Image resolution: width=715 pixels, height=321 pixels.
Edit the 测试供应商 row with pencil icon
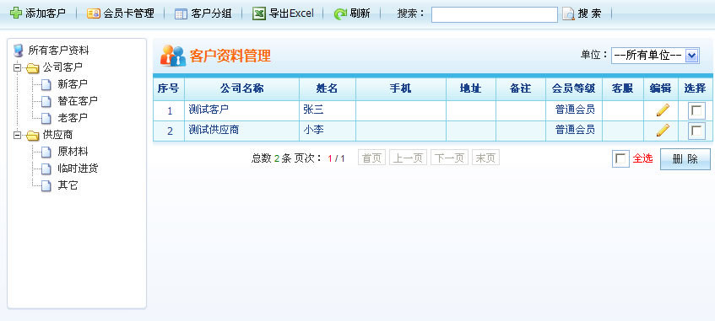(663, 131)
